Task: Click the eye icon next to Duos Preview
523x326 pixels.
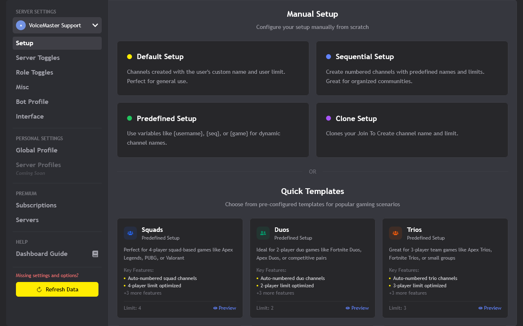Action: point(347,308)
